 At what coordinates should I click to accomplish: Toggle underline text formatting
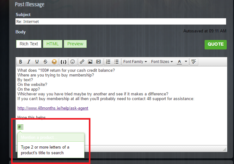[x=37, y=62]
